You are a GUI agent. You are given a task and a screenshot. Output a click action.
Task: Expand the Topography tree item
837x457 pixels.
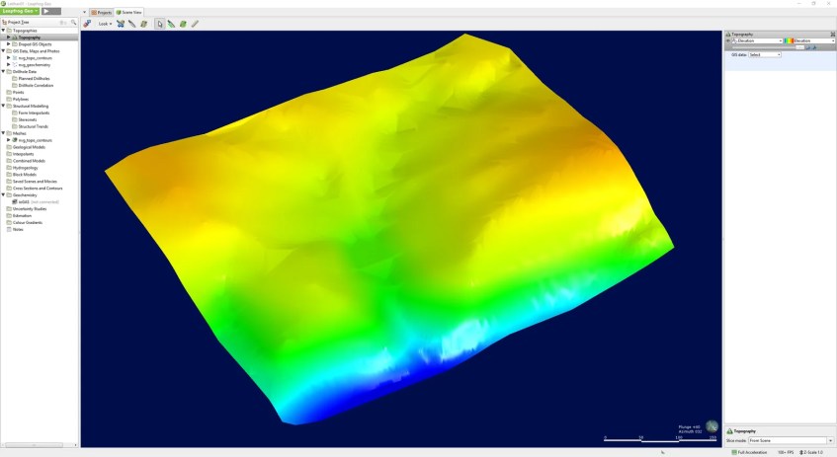click(x=9, y=38)
